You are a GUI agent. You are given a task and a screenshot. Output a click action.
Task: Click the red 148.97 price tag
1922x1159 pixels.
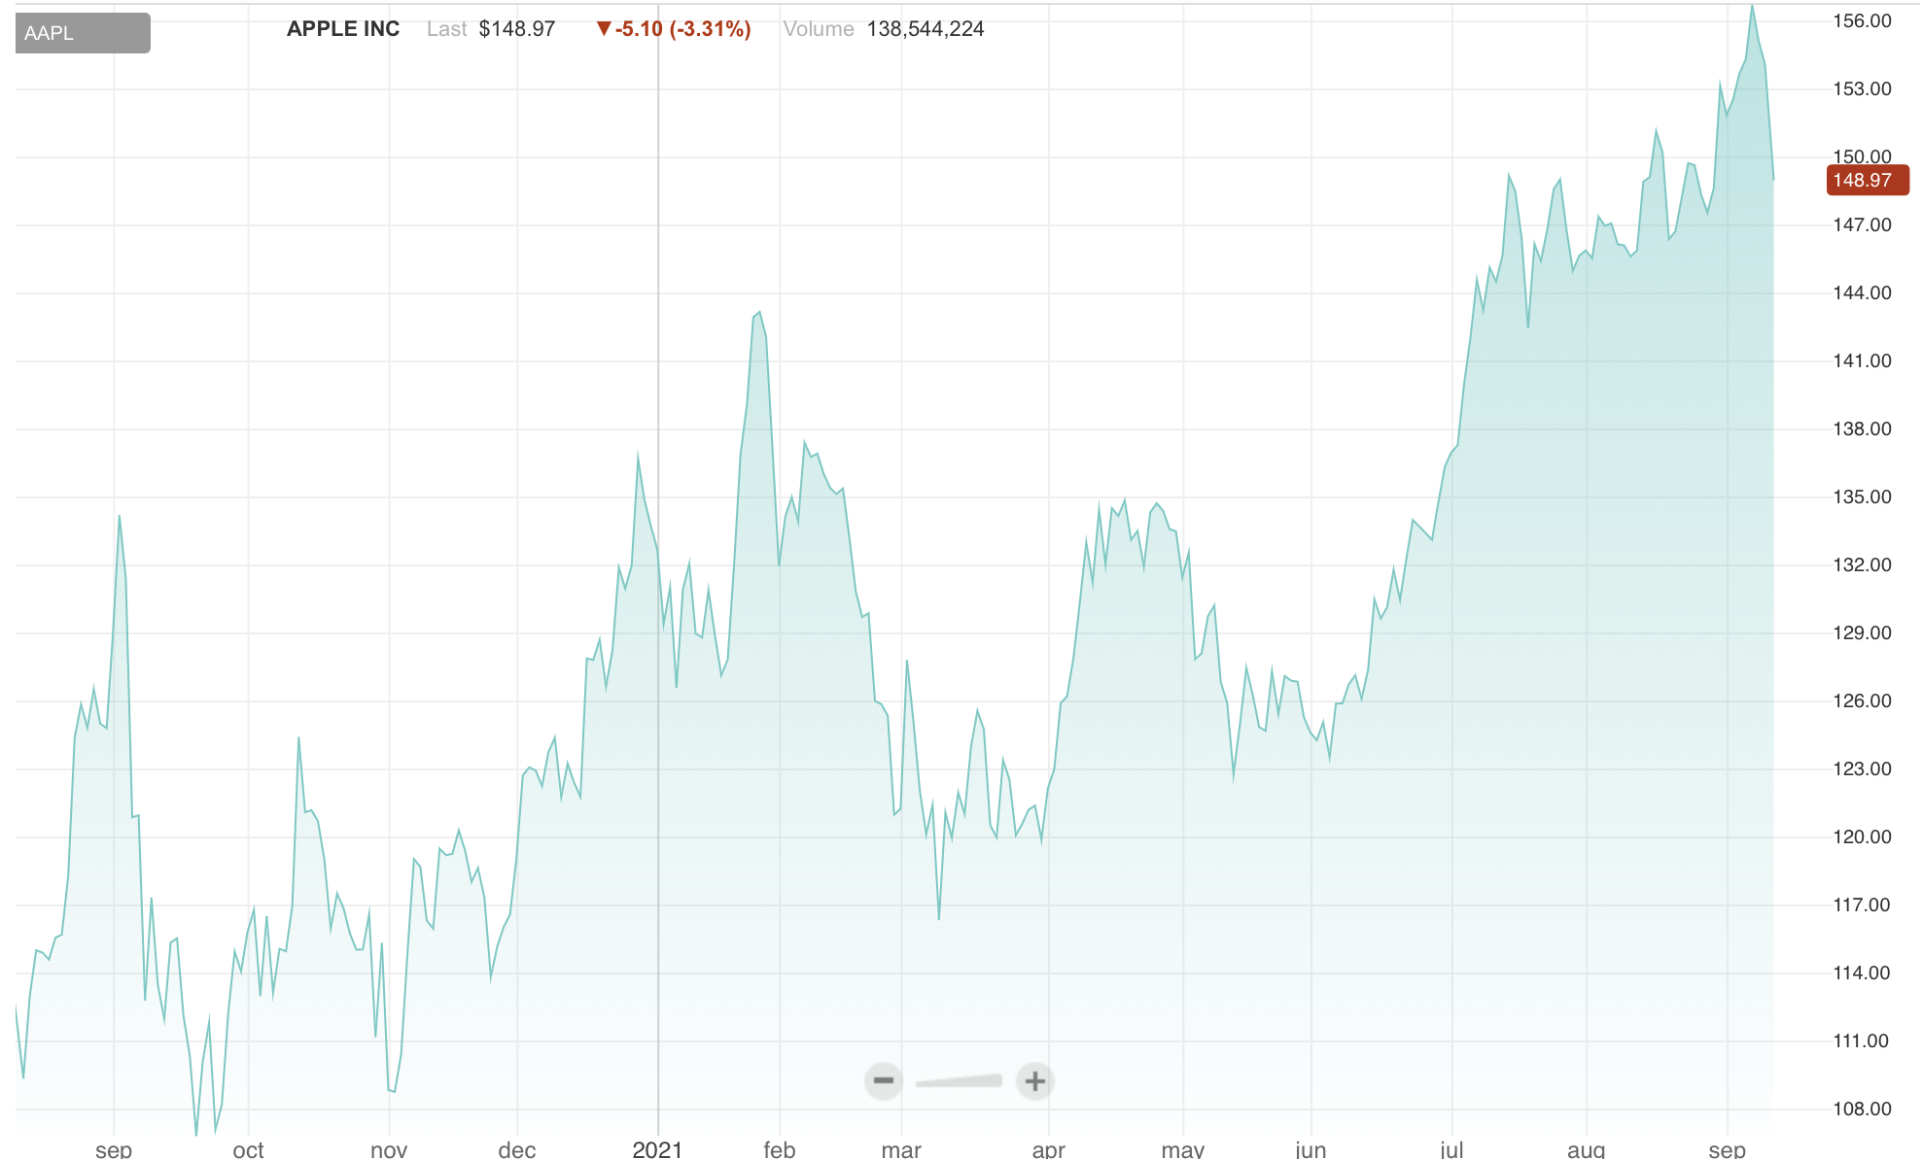click(x=1866, y=181)
